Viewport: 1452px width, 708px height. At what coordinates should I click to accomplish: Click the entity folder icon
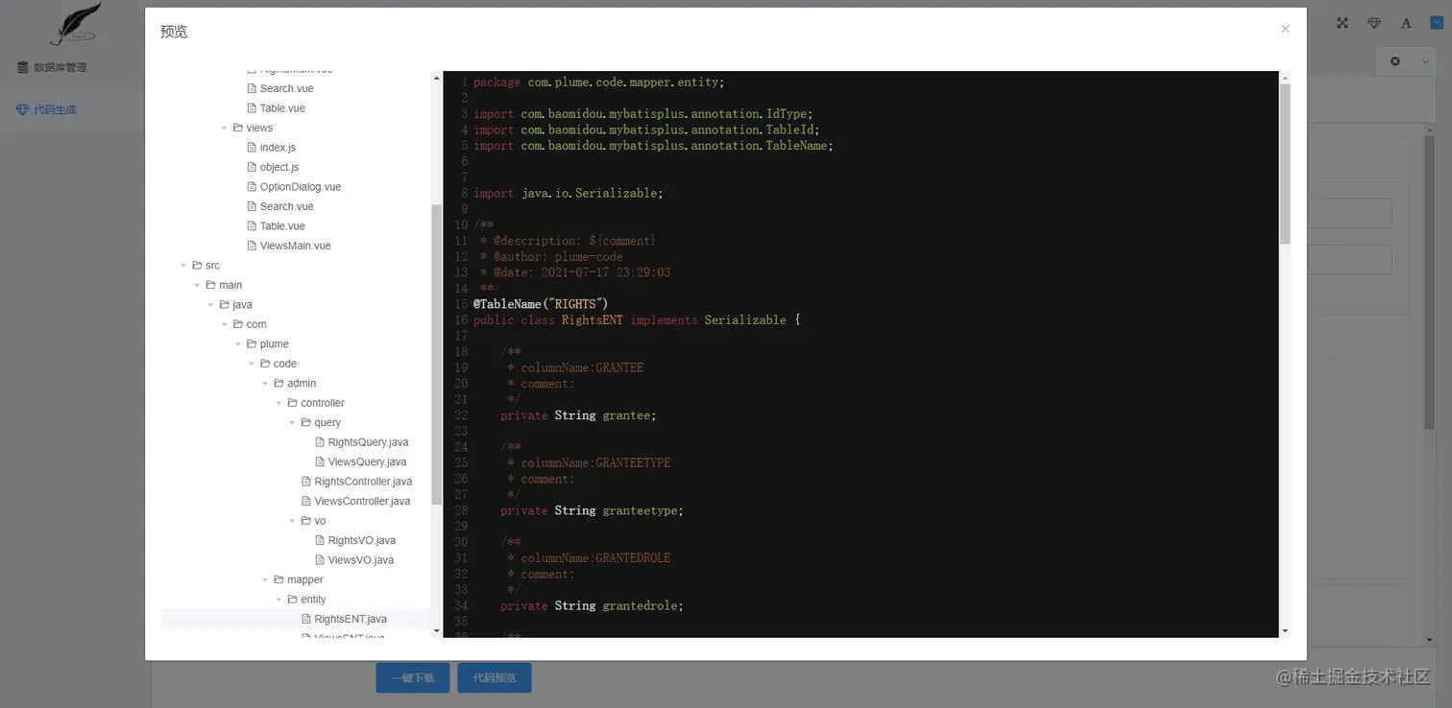coord(293,600)
